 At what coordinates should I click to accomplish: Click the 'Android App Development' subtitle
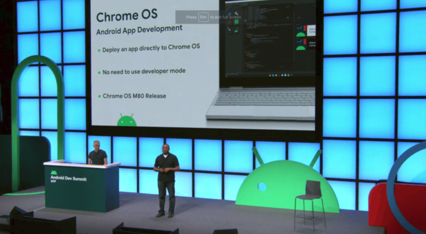[139, 30]
